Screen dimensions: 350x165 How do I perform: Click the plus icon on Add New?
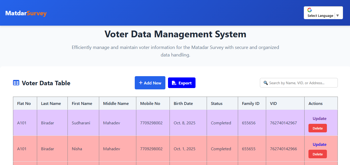pyautogui.click(x=141, y=83)
